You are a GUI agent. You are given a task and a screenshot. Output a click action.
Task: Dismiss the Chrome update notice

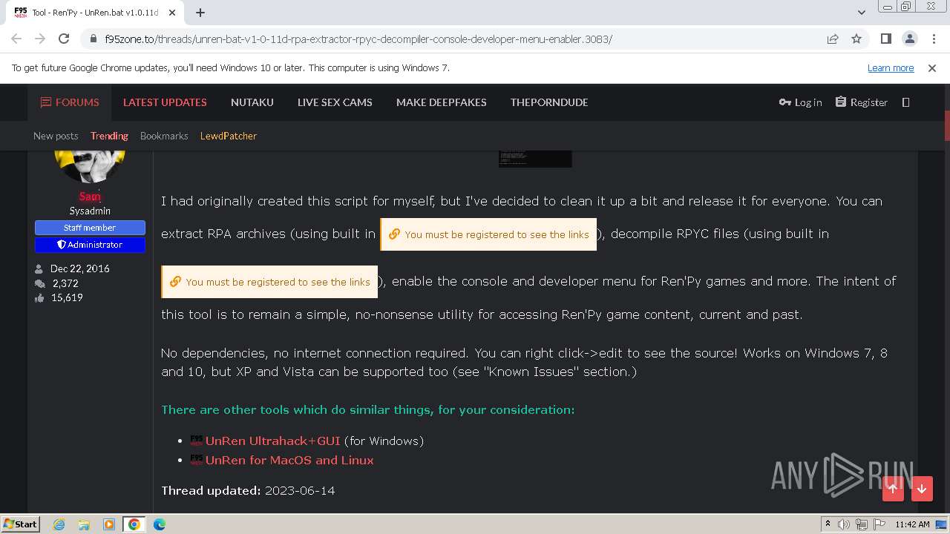pyautogui.click(x=932, y=68)
